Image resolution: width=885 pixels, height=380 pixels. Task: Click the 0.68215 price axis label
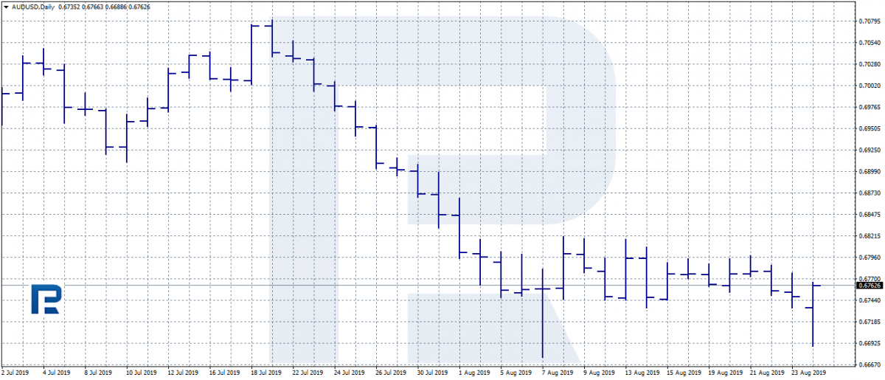(x=869, y=236)
